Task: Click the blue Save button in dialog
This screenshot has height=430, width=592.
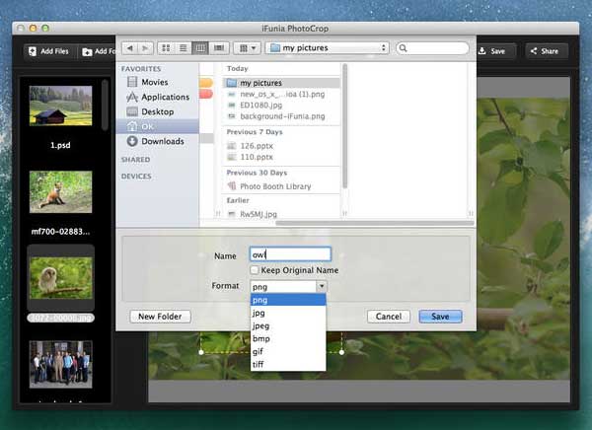Action: (440, 317)
